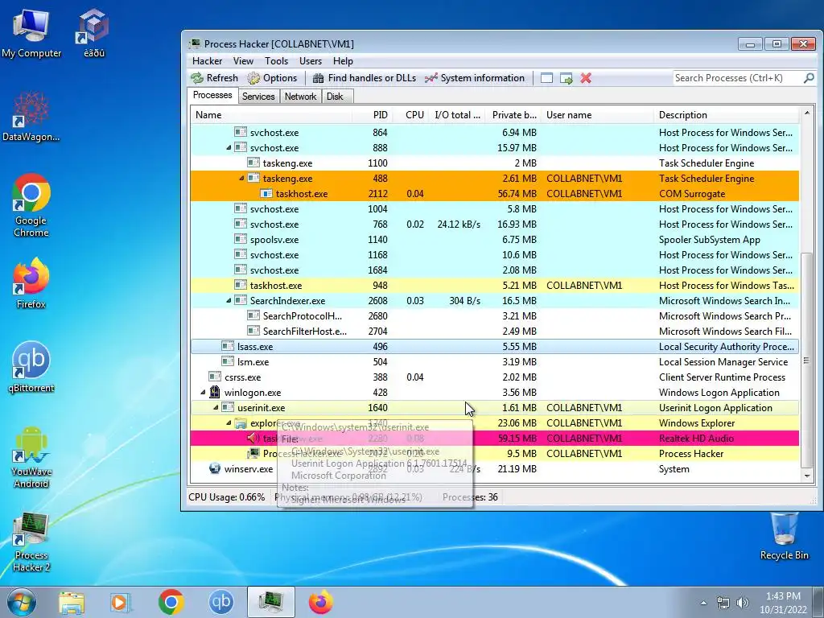
Task: Open the Help menu
Action: [343, 61]
